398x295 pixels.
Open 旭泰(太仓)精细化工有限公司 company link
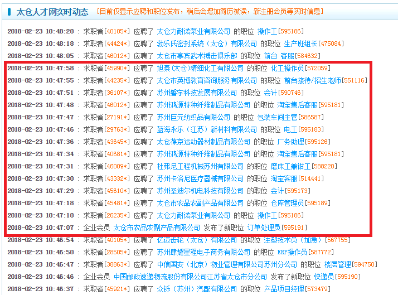[200, 68]
